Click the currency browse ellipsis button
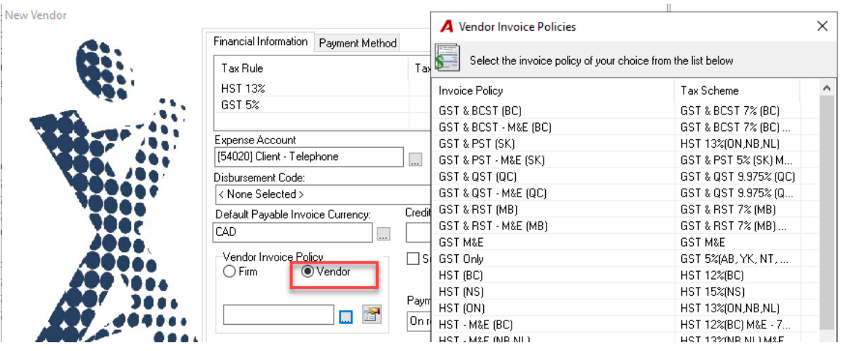 pos(383,234)
